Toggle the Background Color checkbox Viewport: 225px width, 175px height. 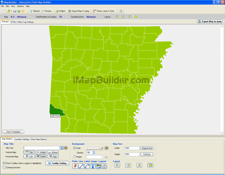coord(75,148)
